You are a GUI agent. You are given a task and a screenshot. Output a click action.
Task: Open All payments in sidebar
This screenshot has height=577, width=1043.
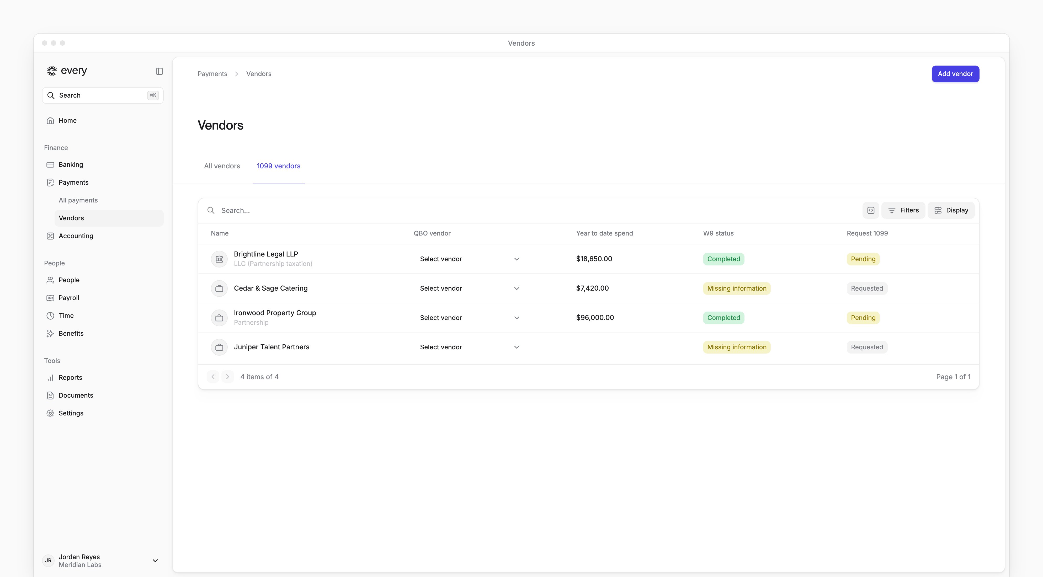[78, 200]
